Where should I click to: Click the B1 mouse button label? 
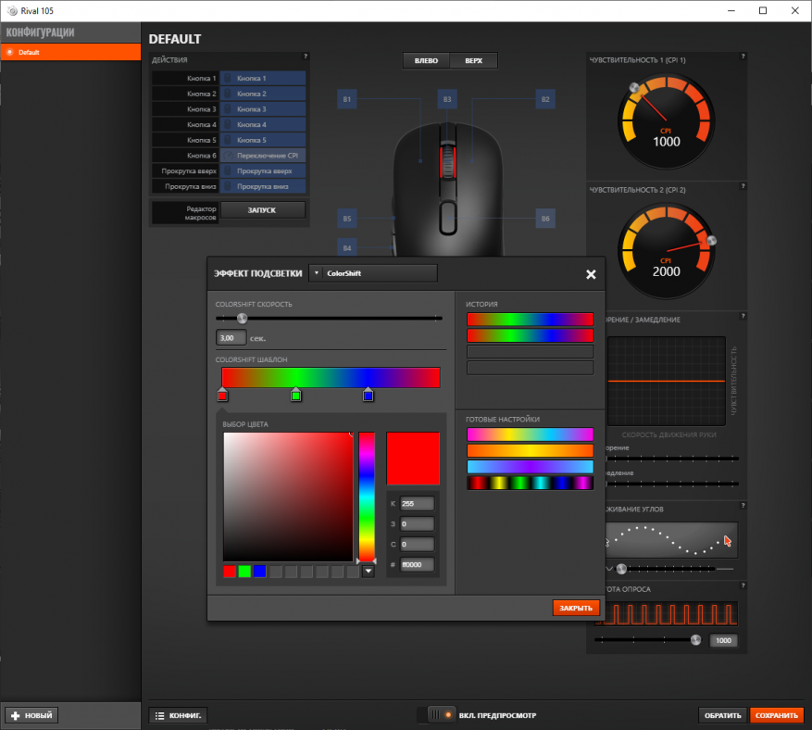[347, 99]
